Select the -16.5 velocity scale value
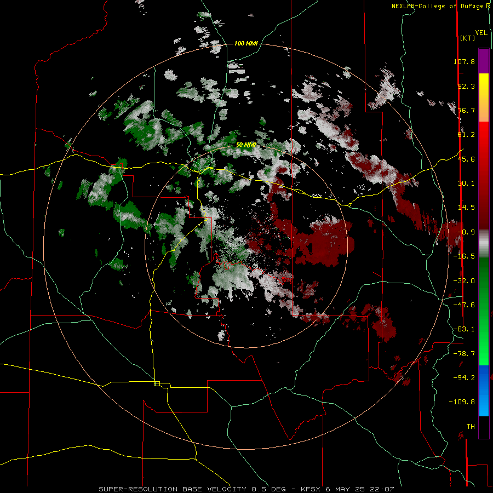The image size is (493, 493). (464, 256)
